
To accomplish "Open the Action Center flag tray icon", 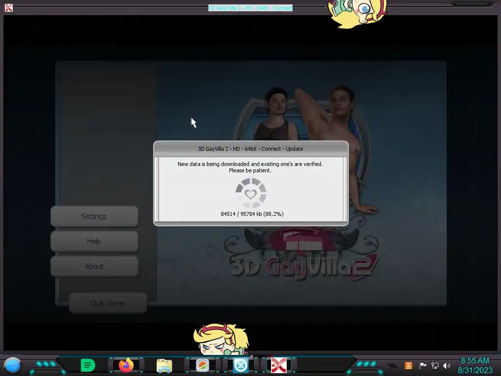I will coord(423,365).
